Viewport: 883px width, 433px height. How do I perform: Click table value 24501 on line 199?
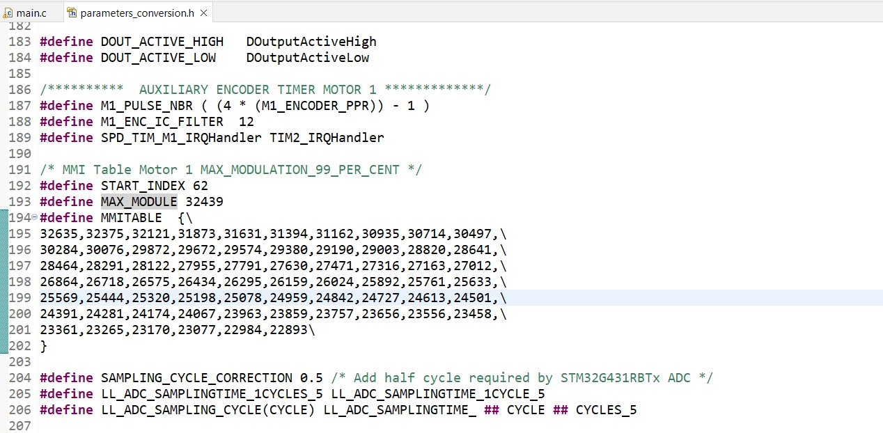(473, 297)
